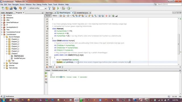Viewport: 182px width, 102px height.
Task: Run the project with green play icon
Action: tap(58, 8)
